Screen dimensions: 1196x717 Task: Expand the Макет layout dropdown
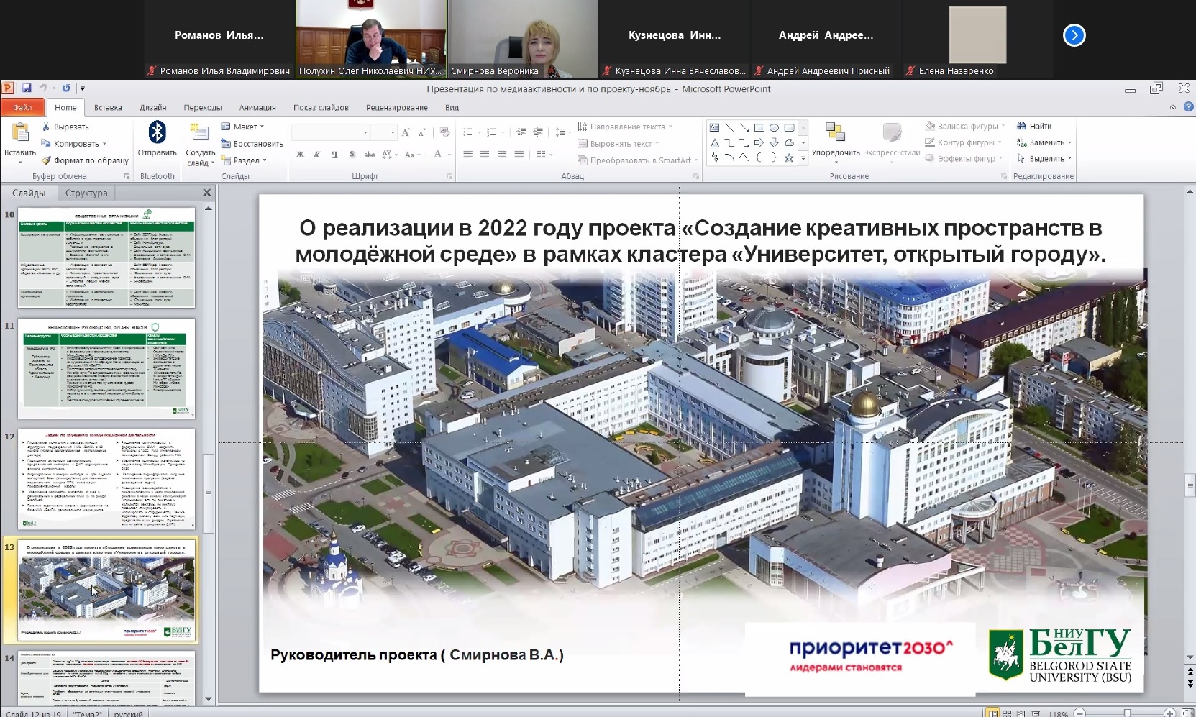pyautogui.click(x=244, y=127)
